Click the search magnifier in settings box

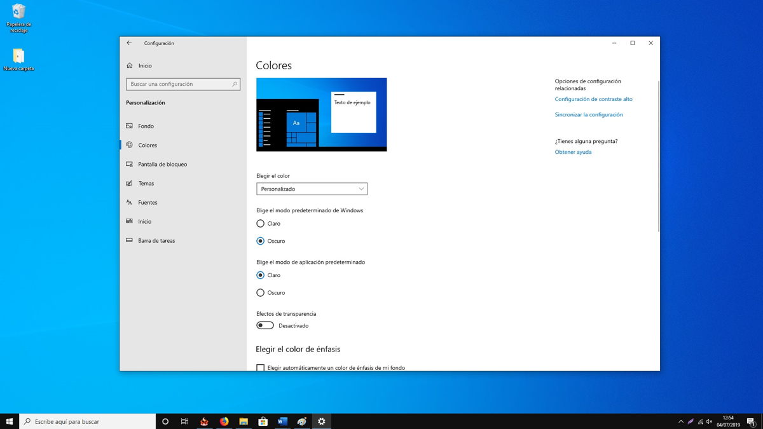click(x=235, y=84)
